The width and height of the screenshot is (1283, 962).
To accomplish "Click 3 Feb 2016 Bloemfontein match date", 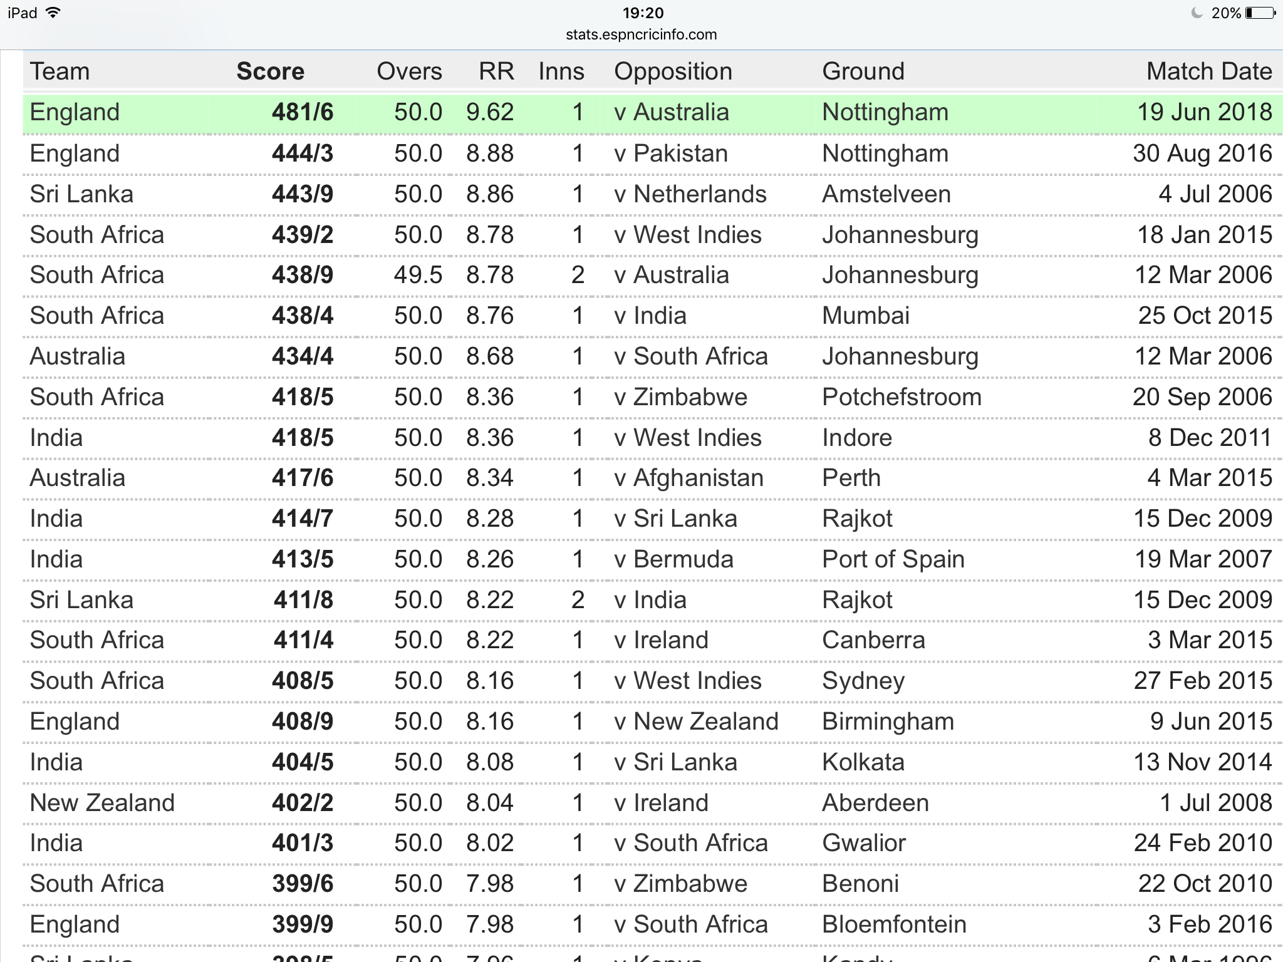I will [x=1210, y=924].
